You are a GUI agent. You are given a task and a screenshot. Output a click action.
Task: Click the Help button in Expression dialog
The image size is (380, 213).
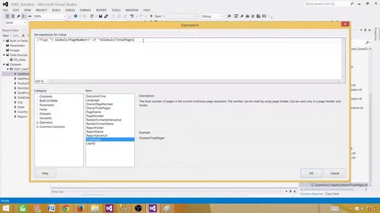tap(45, 173)
